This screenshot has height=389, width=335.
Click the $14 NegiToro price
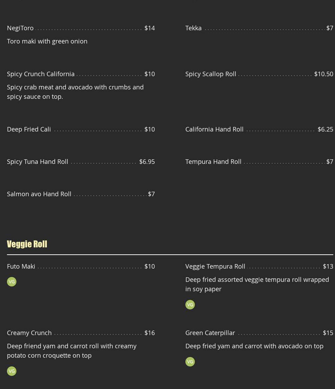click(150, 28)
